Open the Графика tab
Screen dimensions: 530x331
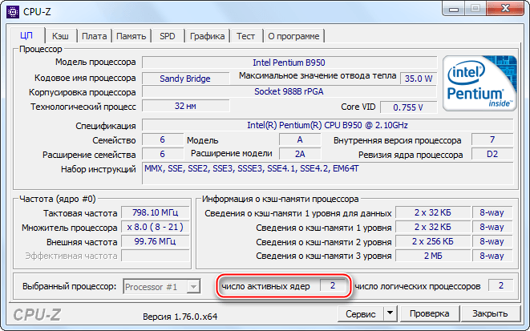(x=207, y=36)
